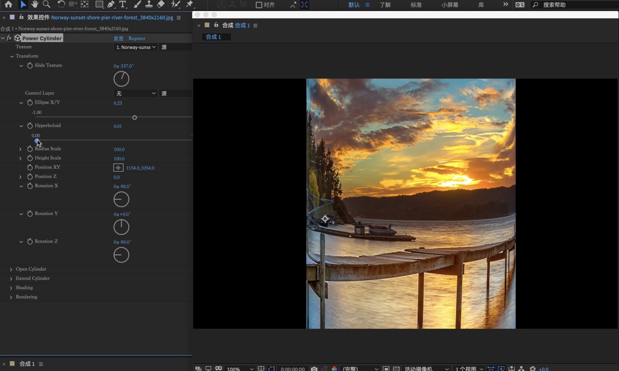
Task: Select the Zoom magnifier tool
Action: pyautogui.click(x=46, y=4)
